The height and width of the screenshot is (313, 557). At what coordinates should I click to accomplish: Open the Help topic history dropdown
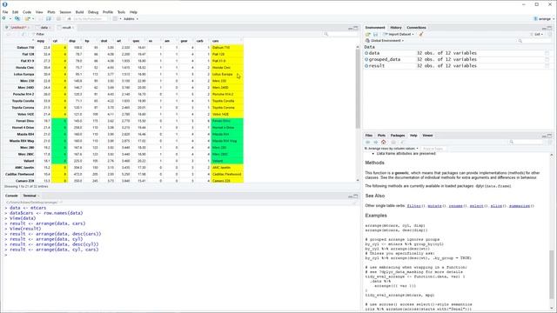(391, 149)
